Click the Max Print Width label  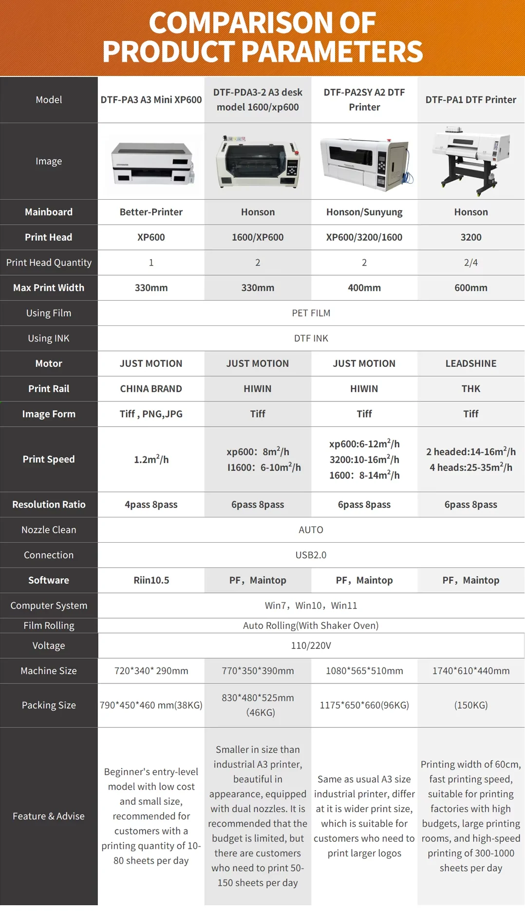pyautogui.click(x=49, y=288)
